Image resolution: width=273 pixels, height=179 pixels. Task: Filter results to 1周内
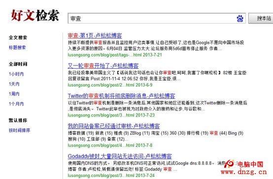pos(14,94)
